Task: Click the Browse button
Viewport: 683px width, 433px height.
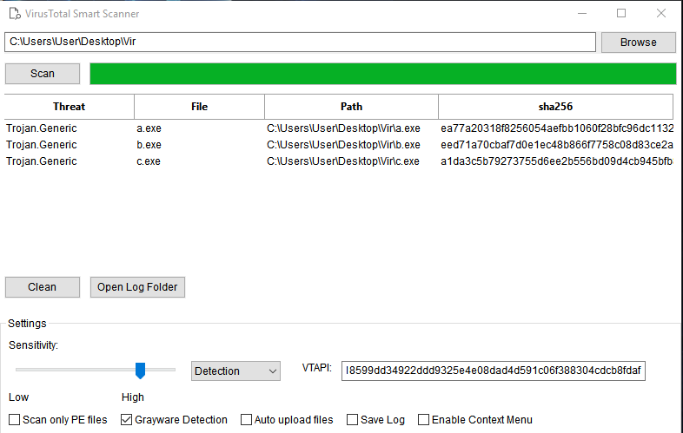Action: pyautogui.click(x=638, y=43)
